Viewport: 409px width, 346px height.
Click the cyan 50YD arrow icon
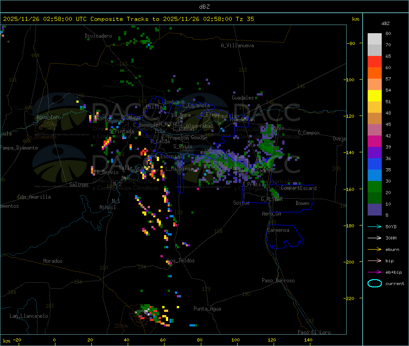pos(374,226)
